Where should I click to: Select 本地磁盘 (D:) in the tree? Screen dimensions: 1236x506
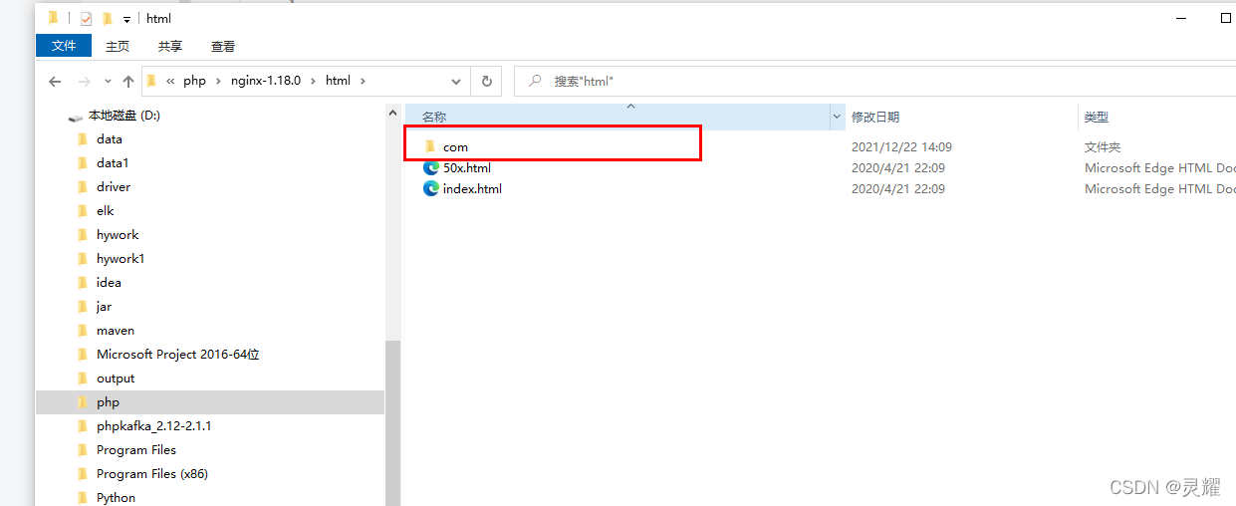click(124, 115)
